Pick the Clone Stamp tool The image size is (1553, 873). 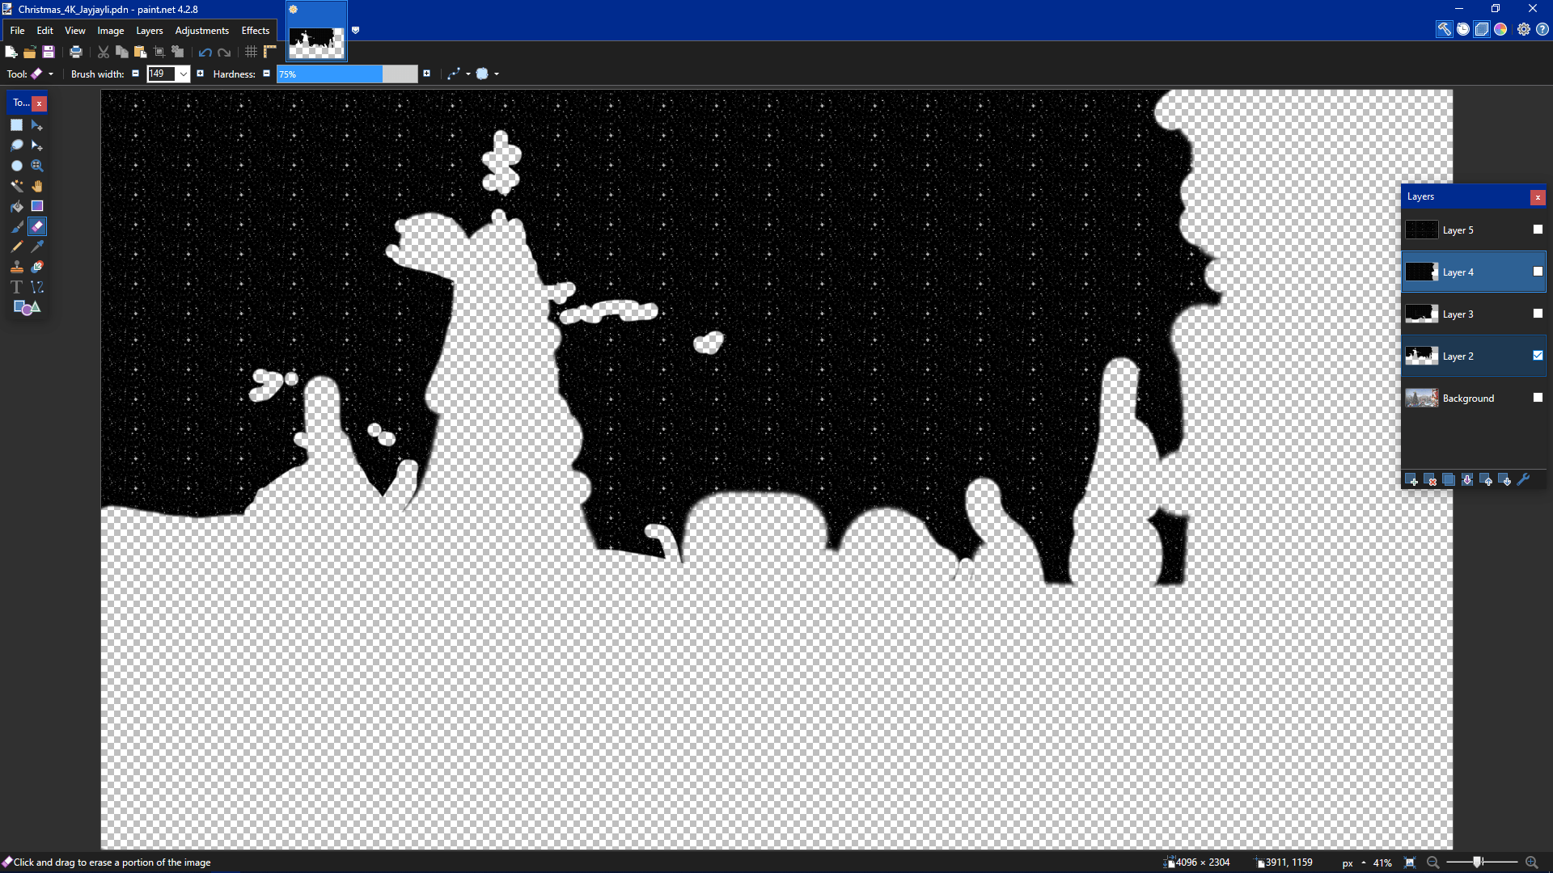pos(16,267)
